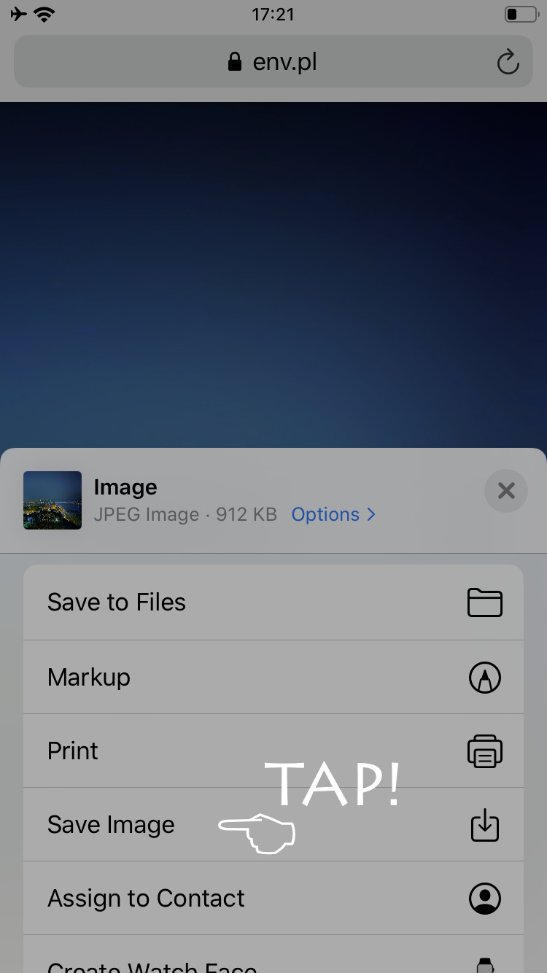Tap the Markup pen-tip circle icon
Image resolution: width=547 pixels, height=973 pixels.
484,678
